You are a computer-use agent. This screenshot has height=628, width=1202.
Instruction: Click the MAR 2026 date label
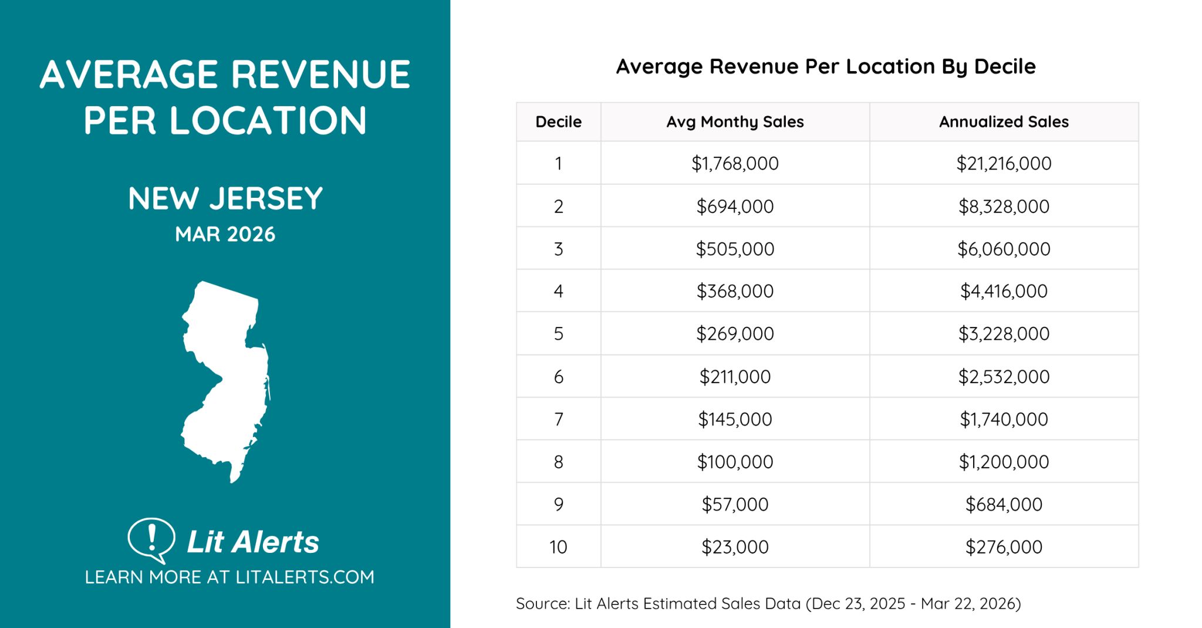(x=225, y=234)
